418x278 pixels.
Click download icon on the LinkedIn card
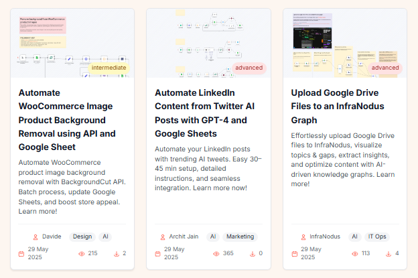tap(253, 254)
